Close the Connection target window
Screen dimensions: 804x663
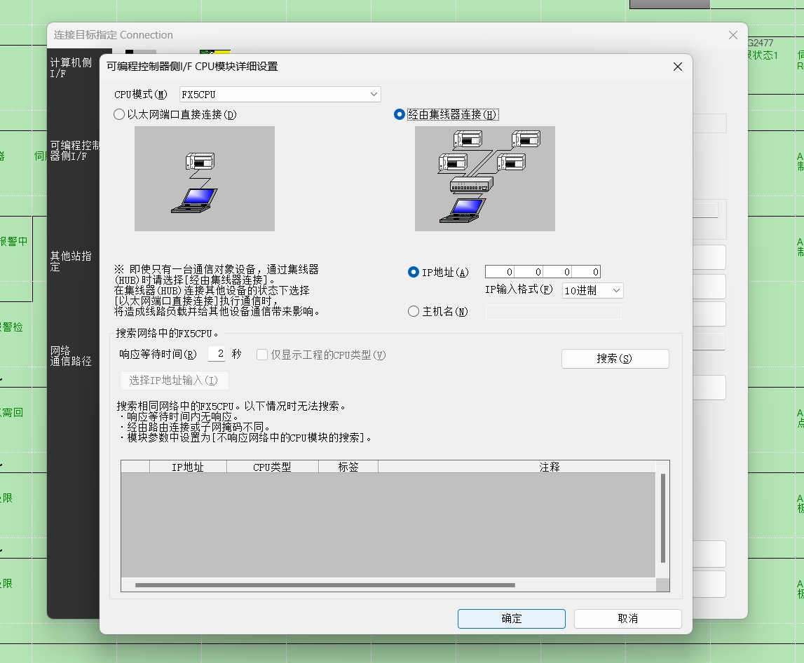[x=733, y=35]
